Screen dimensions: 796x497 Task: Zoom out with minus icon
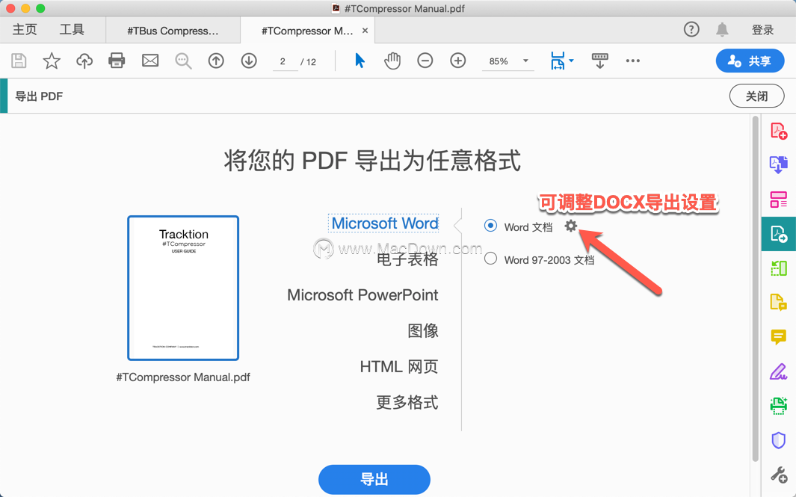[425, 61]
